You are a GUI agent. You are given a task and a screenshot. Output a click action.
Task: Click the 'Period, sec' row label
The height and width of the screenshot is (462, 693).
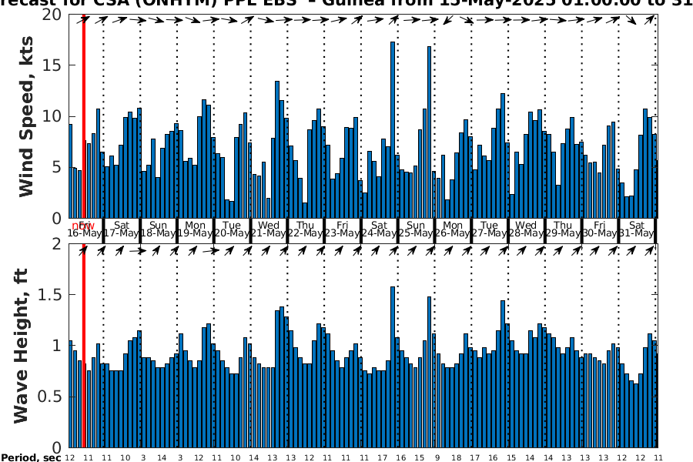(31, 457)
